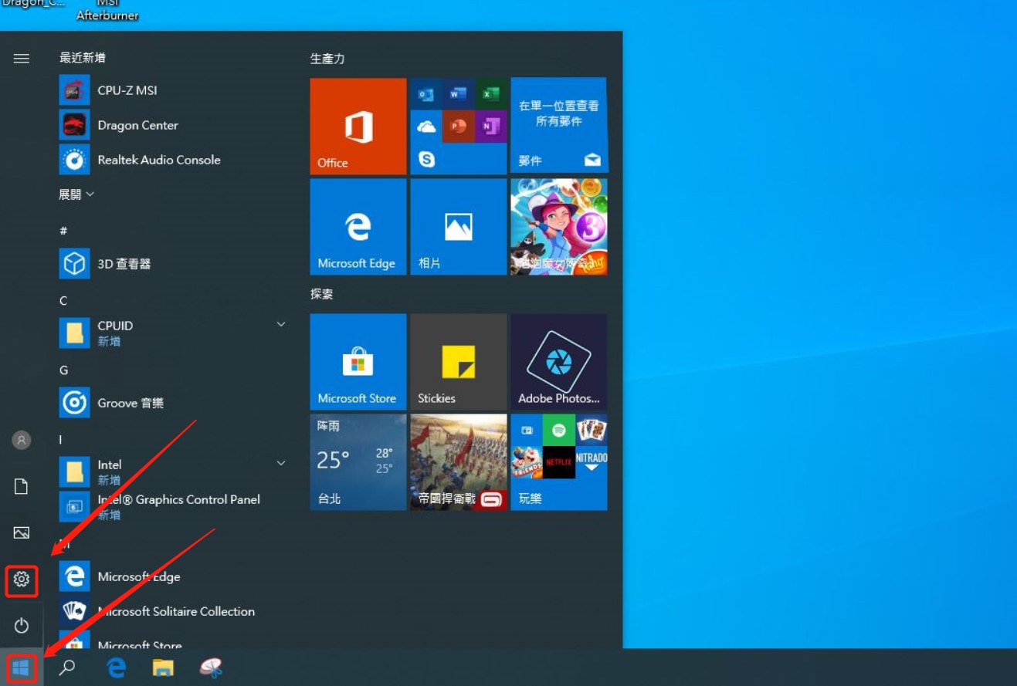Open the 相片 photos tile
The image size is (1017, 686).
pyautogui.click(x=459, y=227)
